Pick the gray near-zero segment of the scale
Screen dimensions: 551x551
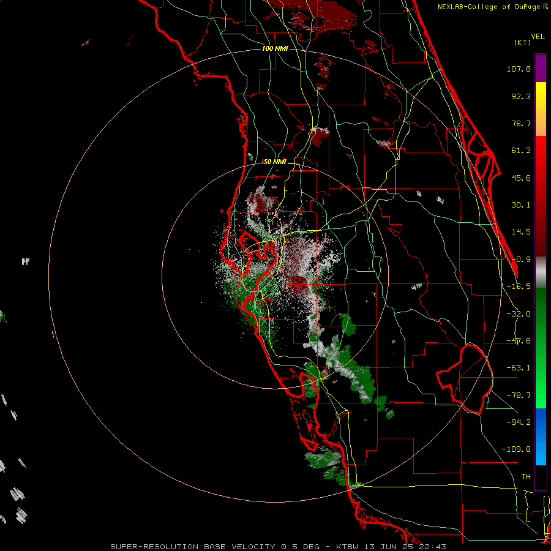(x=541, y=272)
